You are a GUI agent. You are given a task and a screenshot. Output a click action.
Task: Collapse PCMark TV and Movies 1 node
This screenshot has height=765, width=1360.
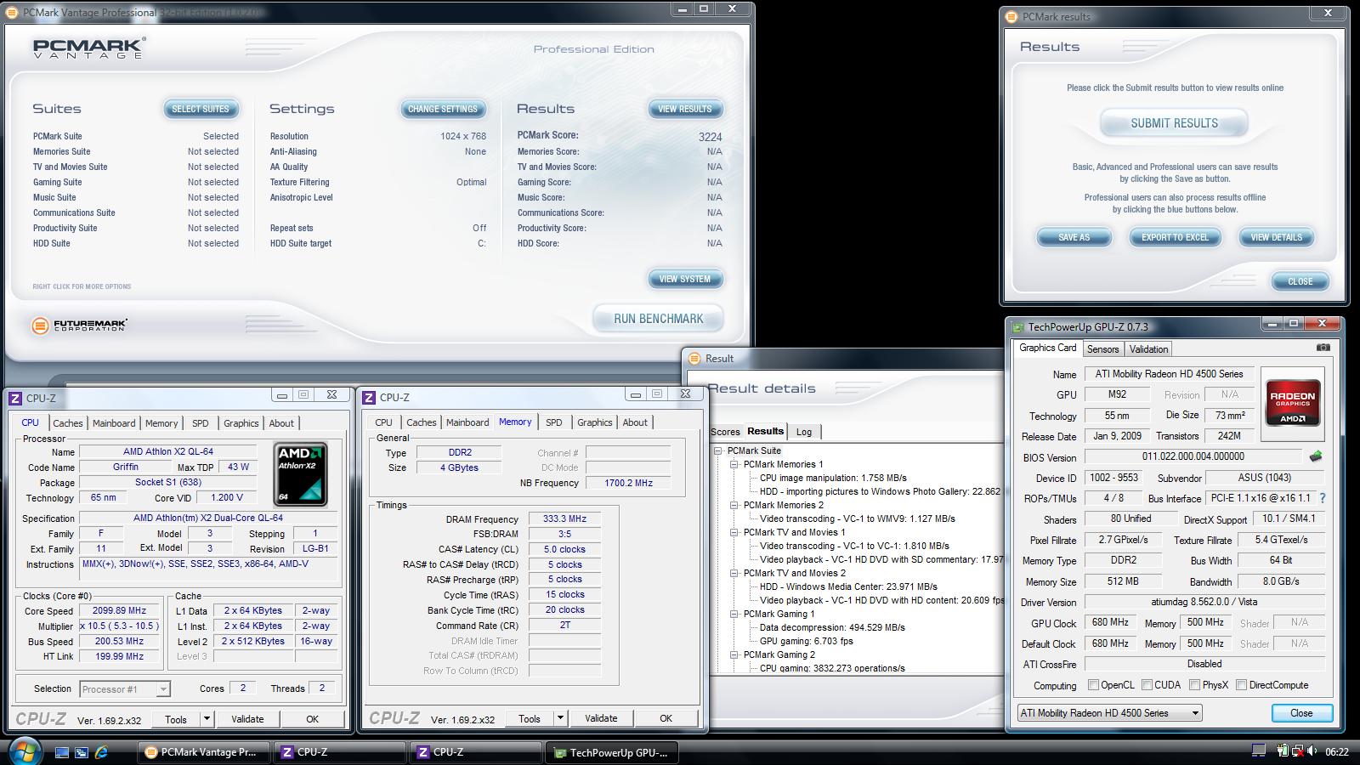734,532
